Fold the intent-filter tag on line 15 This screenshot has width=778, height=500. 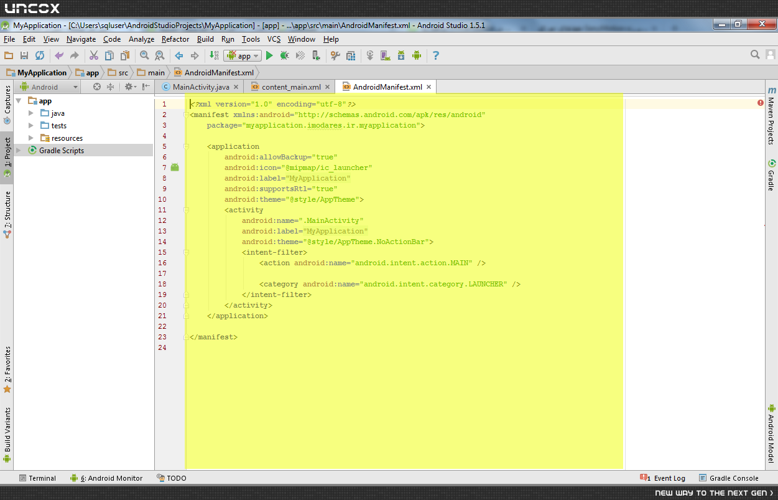[x=186, y=252]
